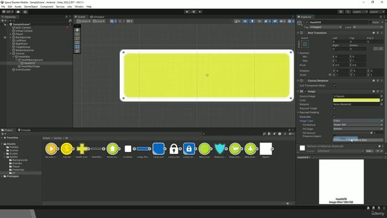
Task: Select the Transform tool in Scene toolbar
Action: click(77, 51)
